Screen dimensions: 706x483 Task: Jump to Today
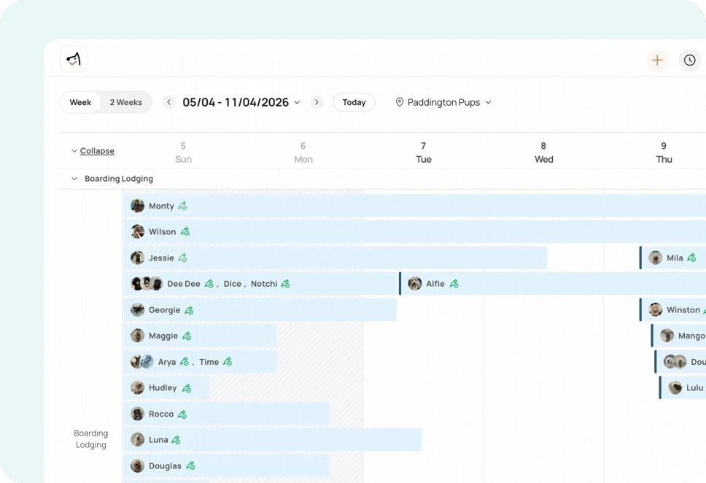click(x=354, y=102)
